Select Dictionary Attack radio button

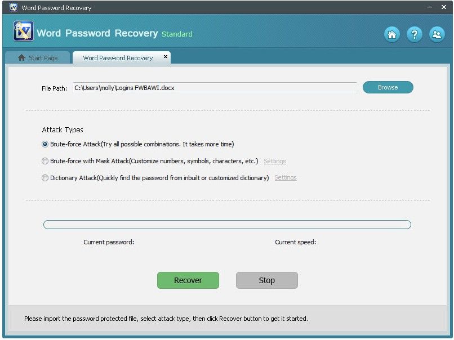(x=45, y=178)
